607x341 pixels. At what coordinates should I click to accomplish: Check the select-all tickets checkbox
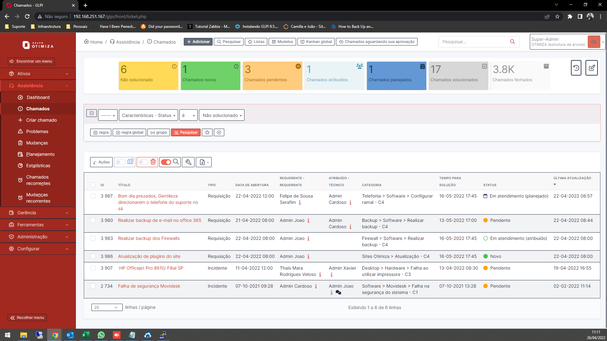[x=93, y=185]
